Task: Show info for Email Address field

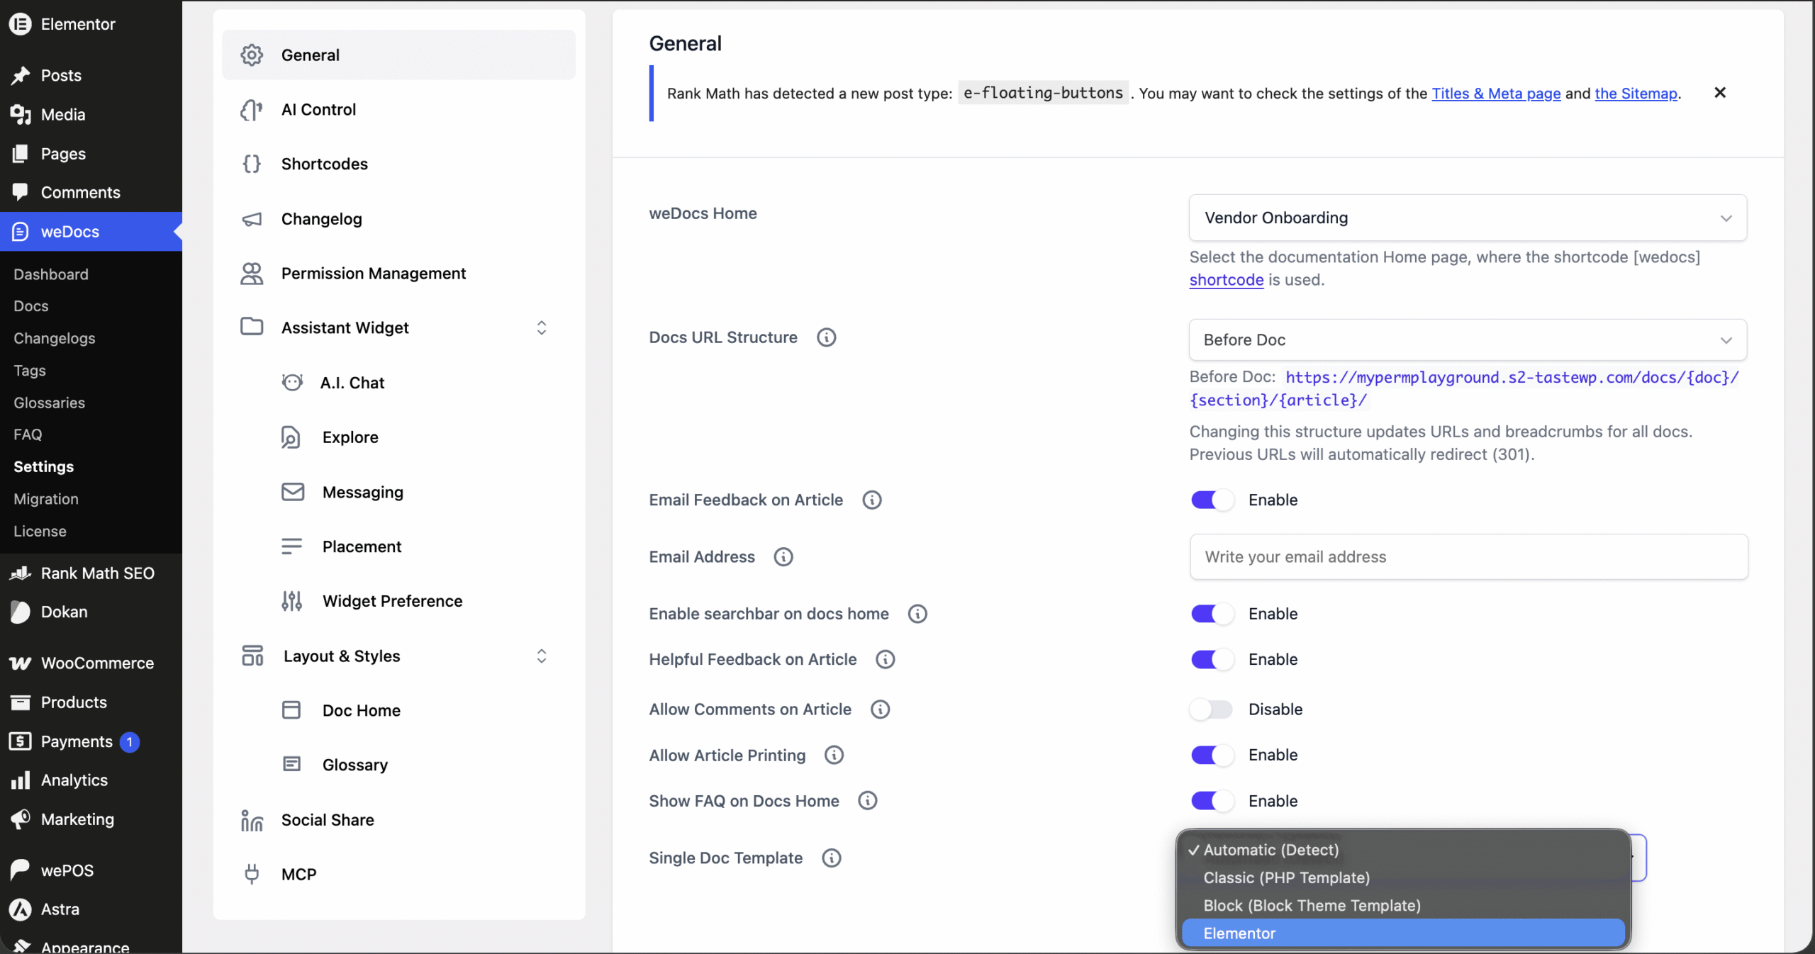Action: tap(783, 557)
